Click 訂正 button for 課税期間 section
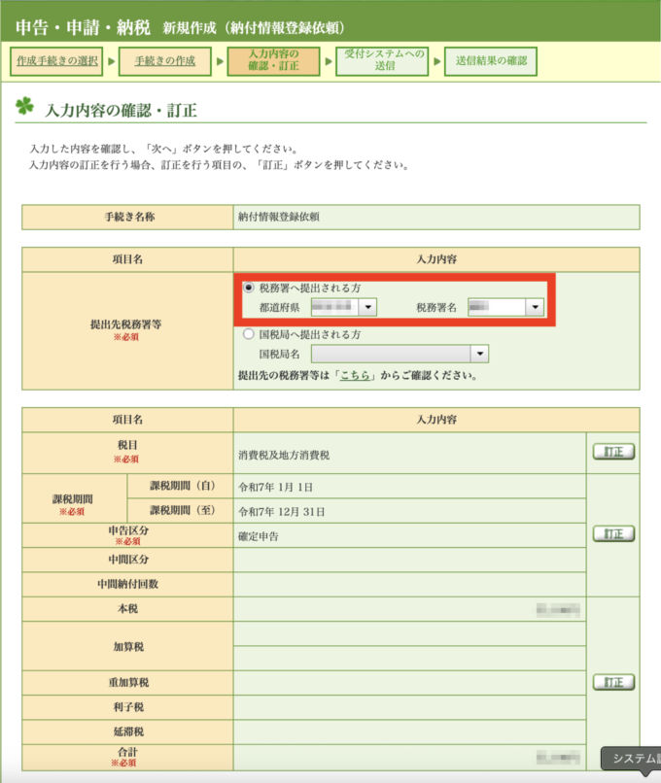The height and width of the screenshot is (783, 661). tap(613, 533)
